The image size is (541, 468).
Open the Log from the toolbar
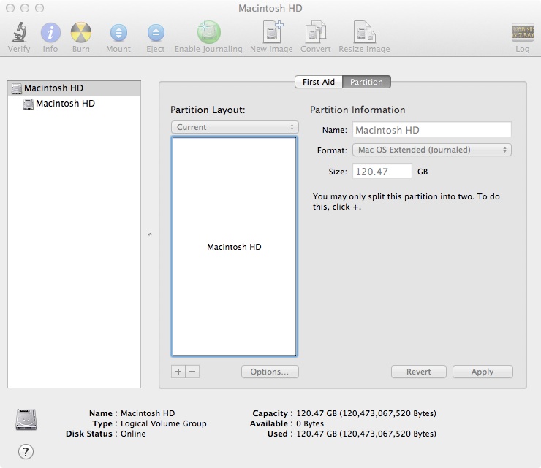click(x=523, y=33)
